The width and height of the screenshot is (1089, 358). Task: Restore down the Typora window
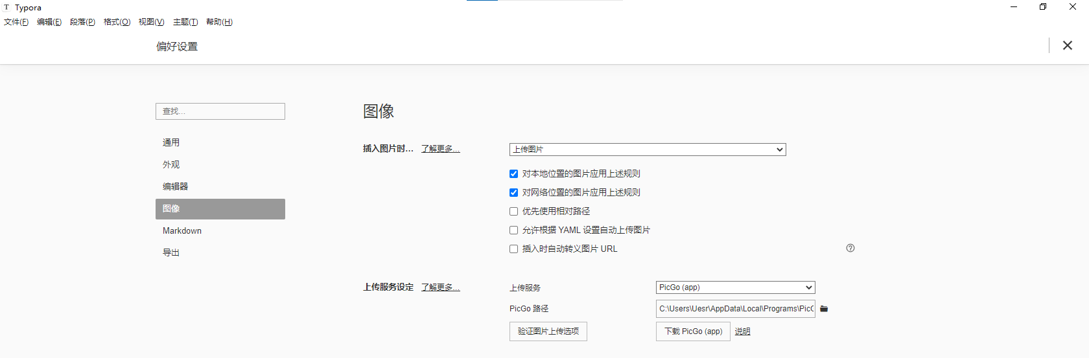[1043, 7]
